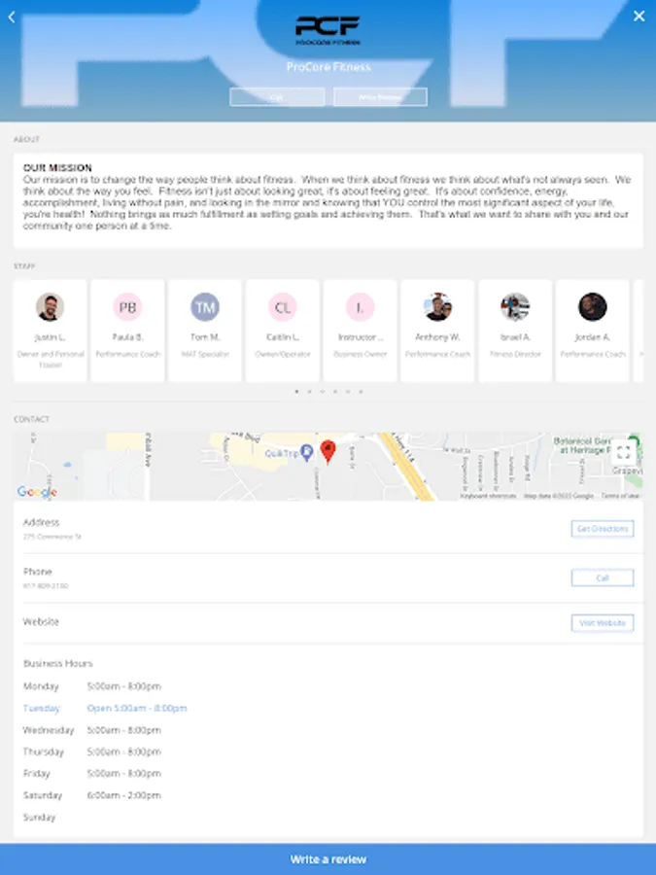656x875 pixels.
Task: Select the PB avatar for Paula B.
Action: 127,307
